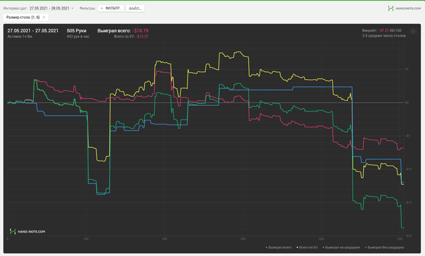Click the 'Винрейт: -37.21 бб/100' stat
This screenshot has height=256, width=425.
(382, 30)
